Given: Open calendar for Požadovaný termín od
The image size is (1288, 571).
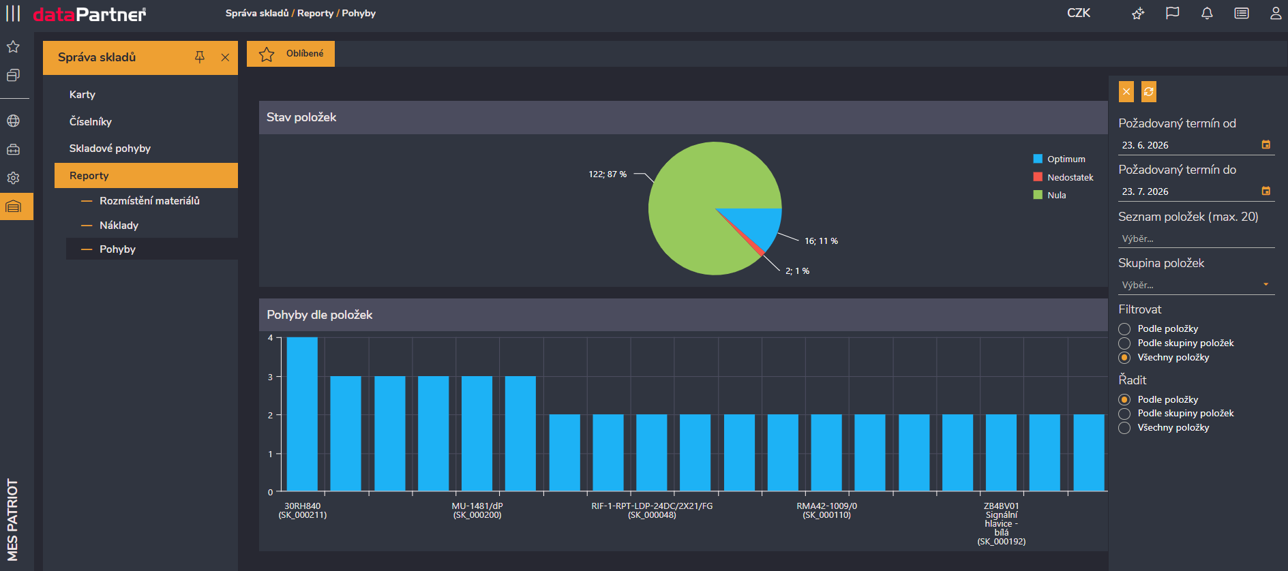Looking at the screenshot, I should (1265, 144).
